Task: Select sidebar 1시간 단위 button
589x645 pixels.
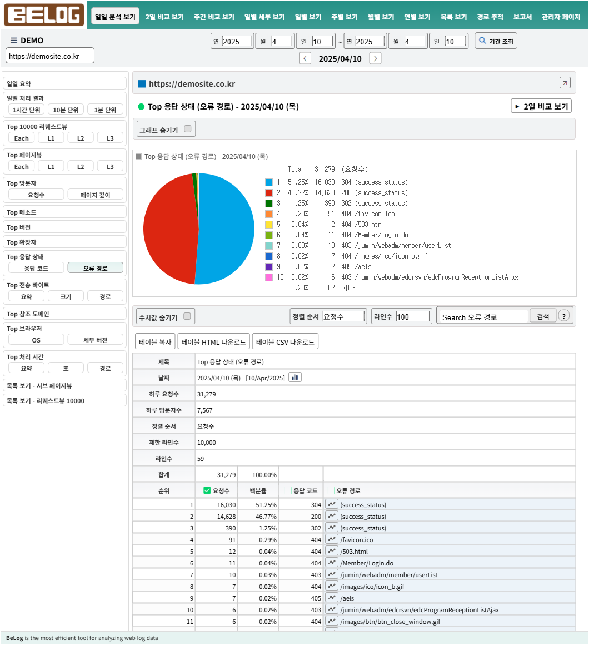Action: [26, 110]
